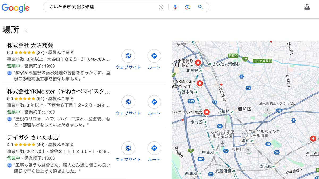Click the 5.0 (64) rating for YKMeister
This screenshot has height=179, width=319.
[26, 98]
